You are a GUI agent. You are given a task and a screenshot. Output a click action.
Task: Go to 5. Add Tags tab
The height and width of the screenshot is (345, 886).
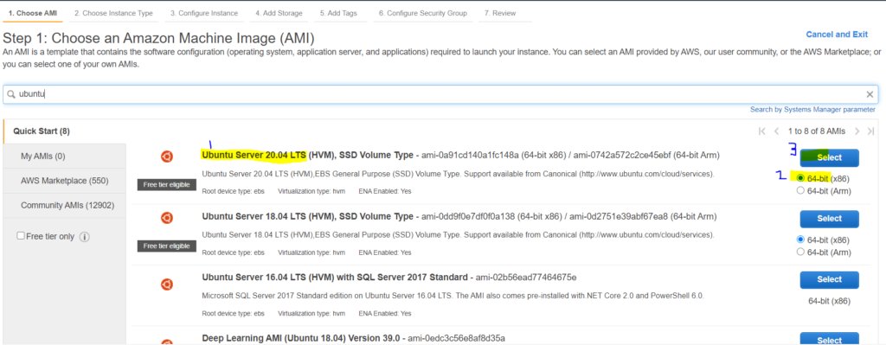[338, 13]
